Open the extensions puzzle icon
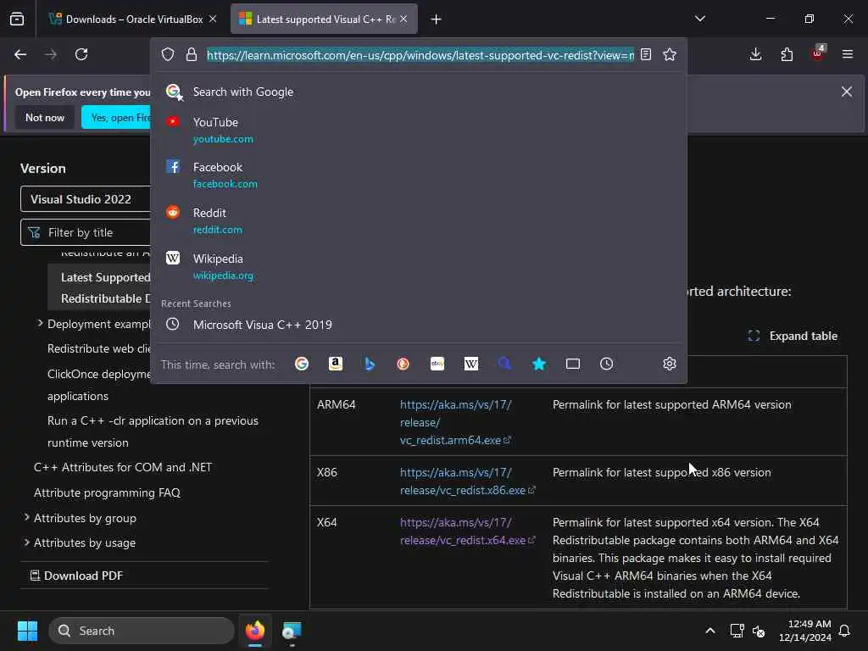Viewport: 868px width, 651px height. [787, 54]
